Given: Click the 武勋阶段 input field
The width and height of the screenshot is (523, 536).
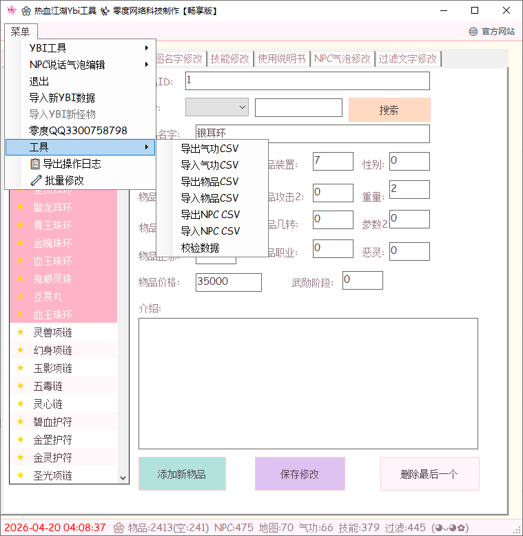Looking at the screenshot, I should (x=362, y=280).
